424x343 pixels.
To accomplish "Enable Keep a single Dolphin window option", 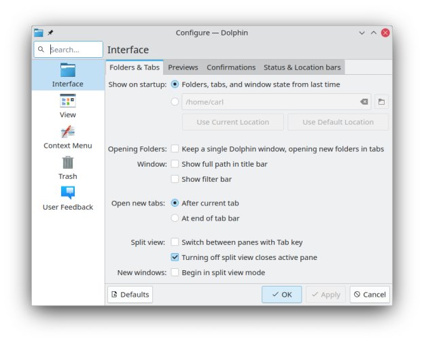I will 175,149.
